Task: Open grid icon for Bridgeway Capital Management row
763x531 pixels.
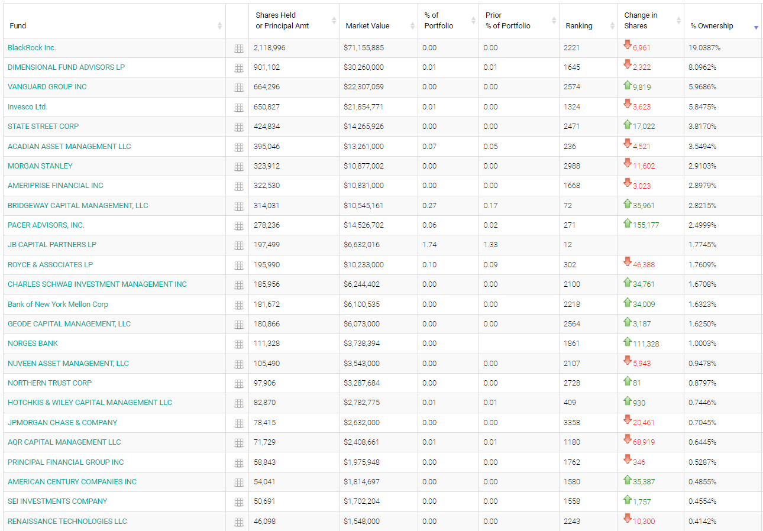Action: point(239,206)
